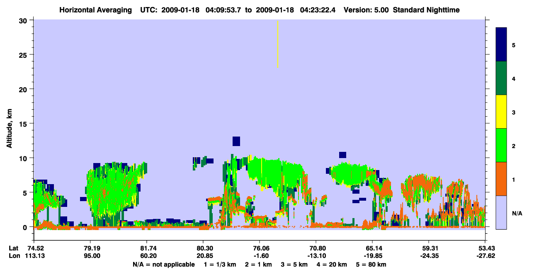Click the 'N/A = not applicable' legend note
The image size is (539, 276).
163,264
